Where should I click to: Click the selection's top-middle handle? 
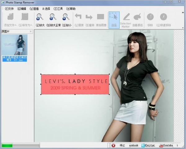[75, 74]
